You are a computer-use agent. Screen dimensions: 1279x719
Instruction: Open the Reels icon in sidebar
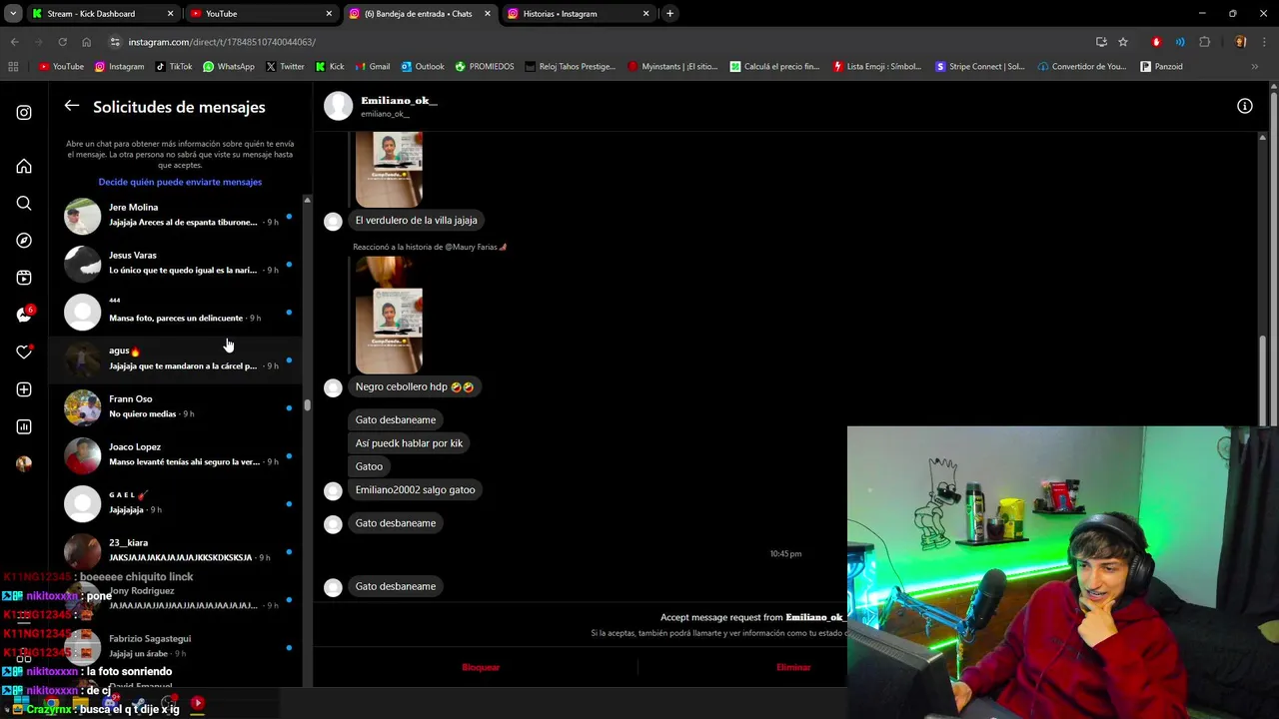coord(24,278)
